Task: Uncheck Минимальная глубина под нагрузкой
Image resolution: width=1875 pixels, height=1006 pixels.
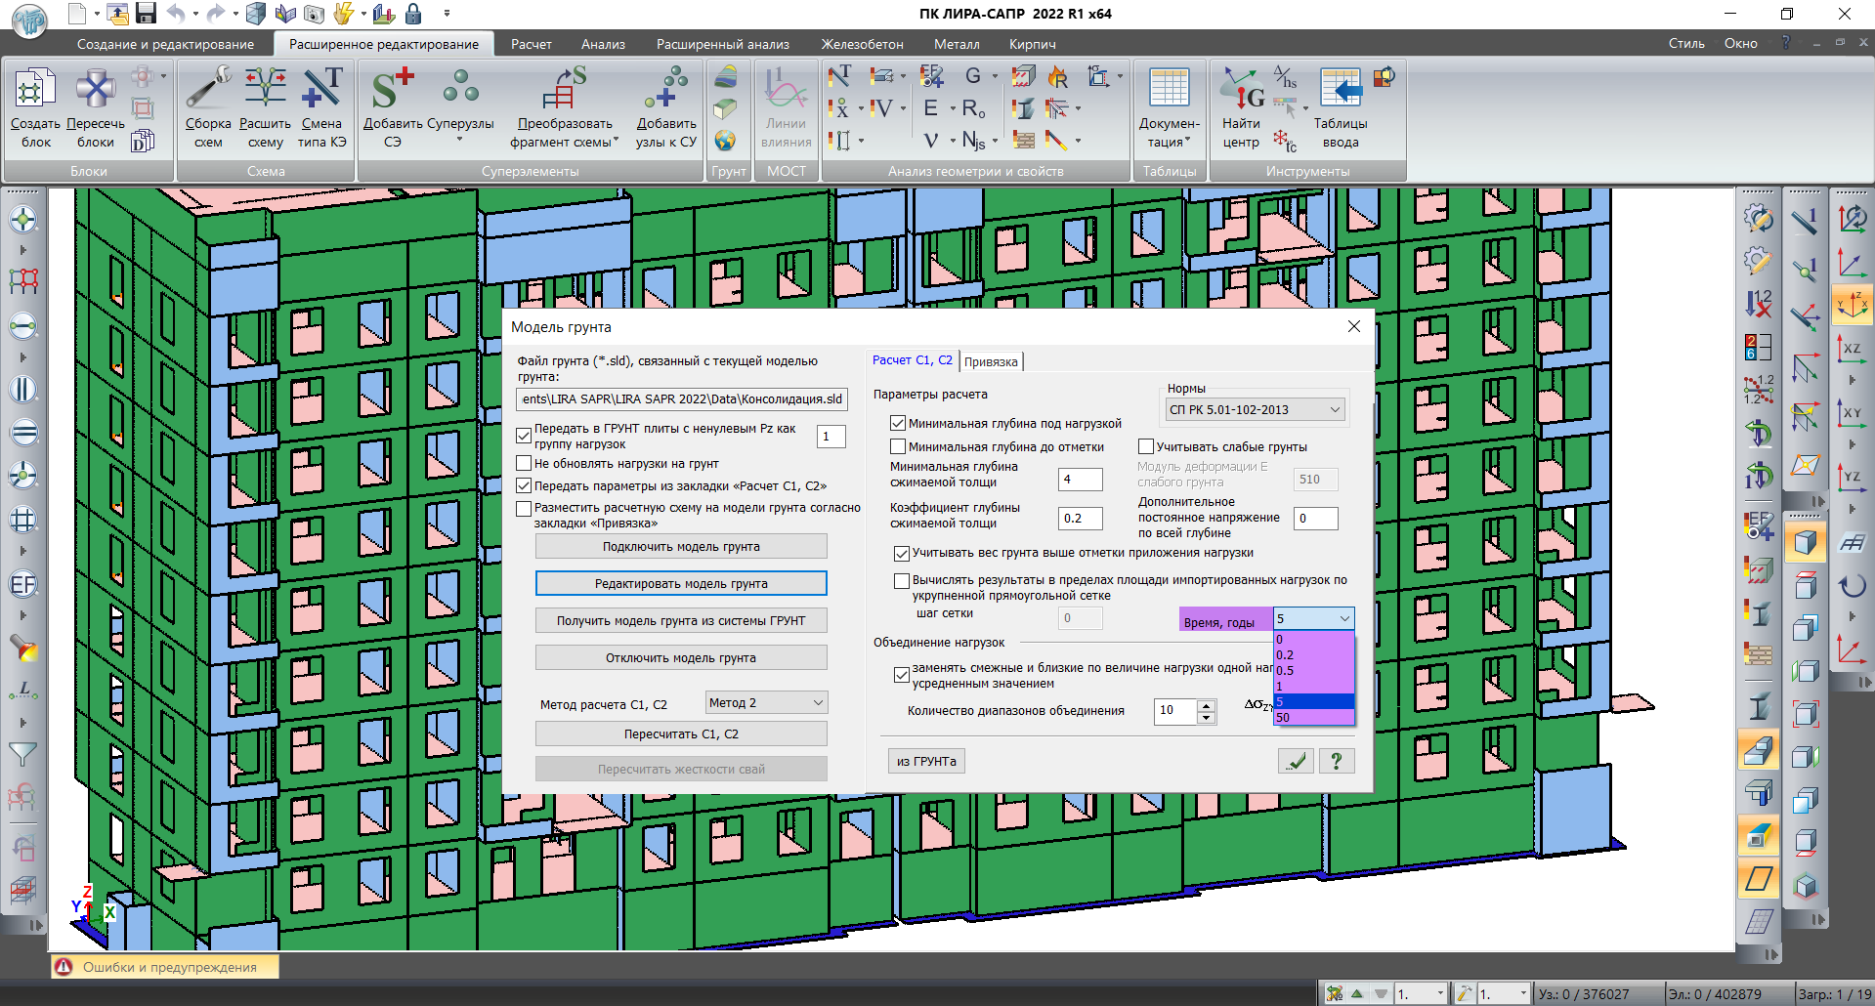Action: [x=898, y=424]
